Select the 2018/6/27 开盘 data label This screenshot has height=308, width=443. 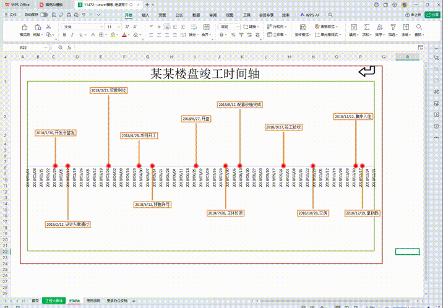[196, 119]
